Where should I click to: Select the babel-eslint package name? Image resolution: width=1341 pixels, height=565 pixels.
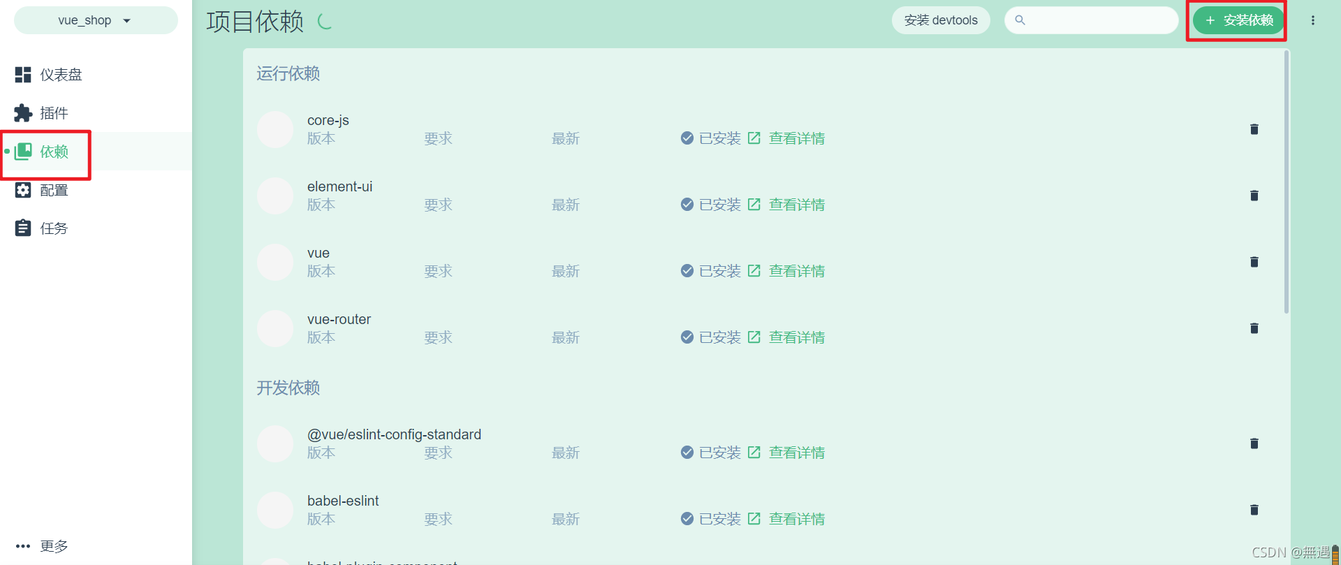(343, 501)
